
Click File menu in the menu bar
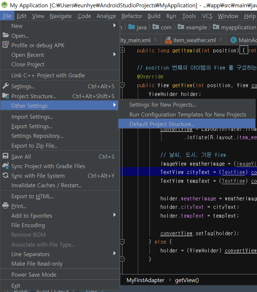pyautogui.click(x=7, y=16)
